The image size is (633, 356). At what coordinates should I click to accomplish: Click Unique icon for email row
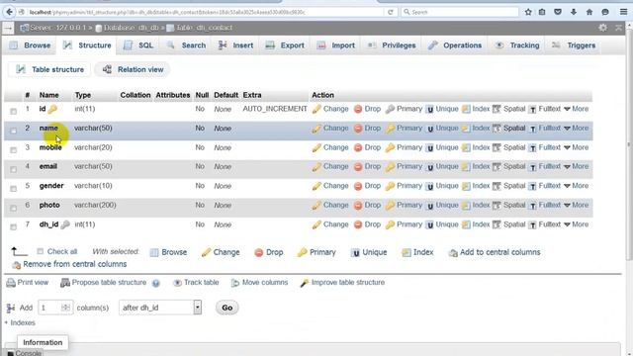pyautogui.click(x=430, y=167)
